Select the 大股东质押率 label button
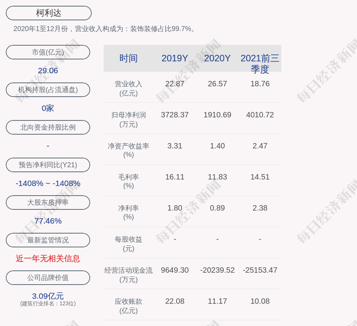The width and height of the screenshot is (357, 326). (x=48, y=203)
